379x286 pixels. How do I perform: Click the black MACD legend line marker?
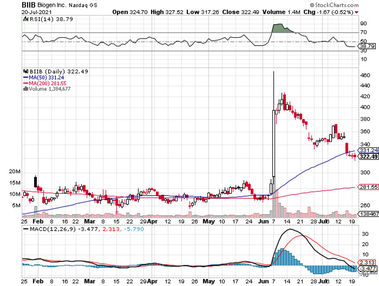(25, 229)
